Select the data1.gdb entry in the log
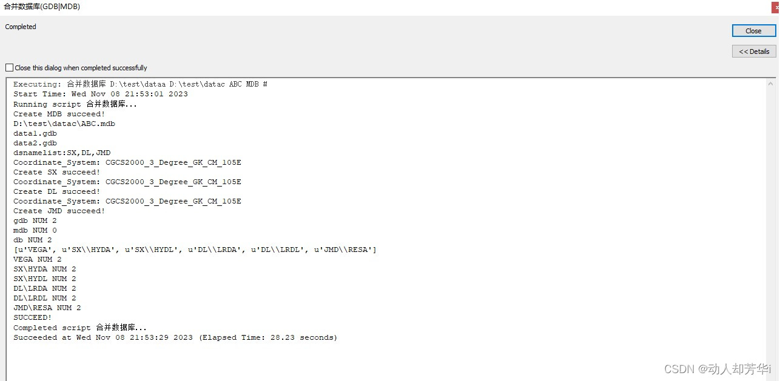This screenshot has height=381, width=780. tap(35, 133)
